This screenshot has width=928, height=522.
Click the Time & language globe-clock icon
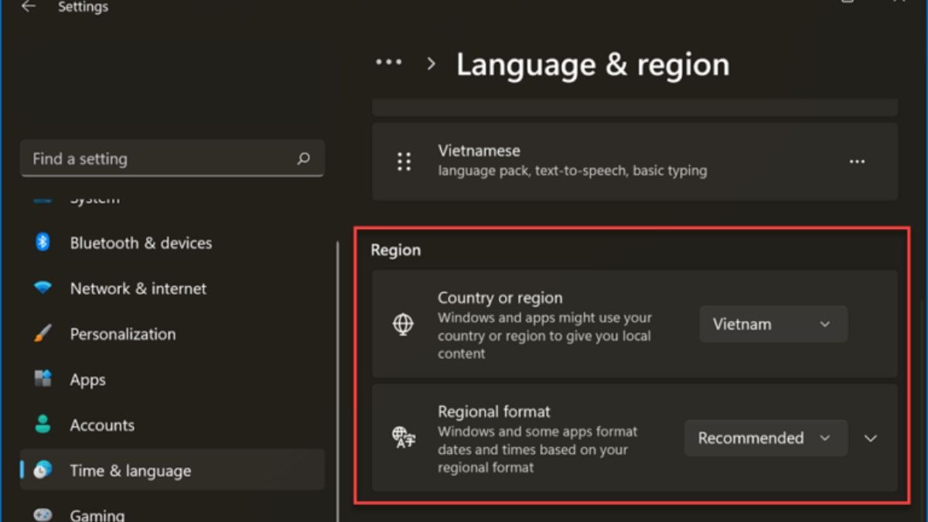pos(43,469)
